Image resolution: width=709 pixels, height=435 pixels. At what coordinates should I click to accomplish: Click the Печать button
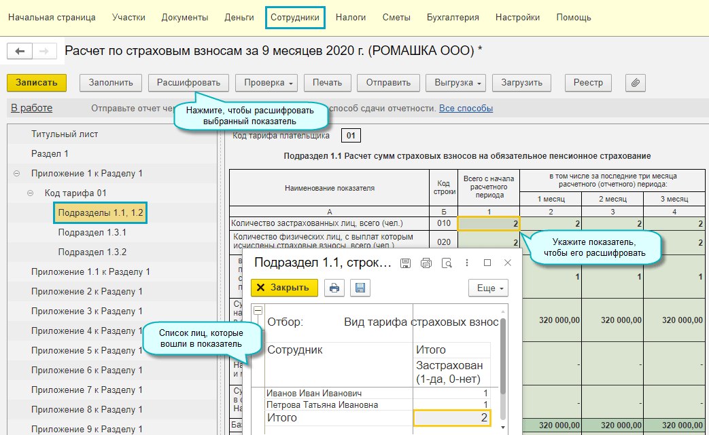tap(328, 83)
